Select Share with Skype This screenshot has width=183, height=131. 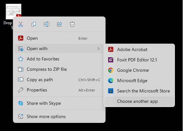pyautogui.click(x=59, y=103)
